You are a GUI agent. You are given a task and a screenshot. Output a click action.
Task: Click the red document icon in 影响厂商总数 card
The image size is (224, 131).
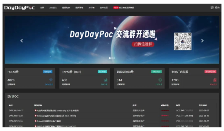(215, 80)
